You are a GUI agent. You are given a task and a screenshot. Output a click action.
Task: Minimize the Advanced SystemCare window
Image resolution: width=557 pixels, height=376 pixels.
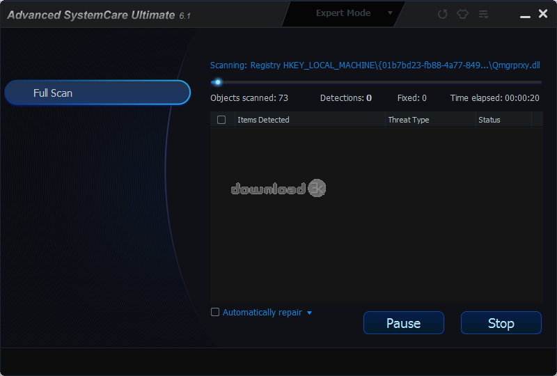tap(525, 17)
